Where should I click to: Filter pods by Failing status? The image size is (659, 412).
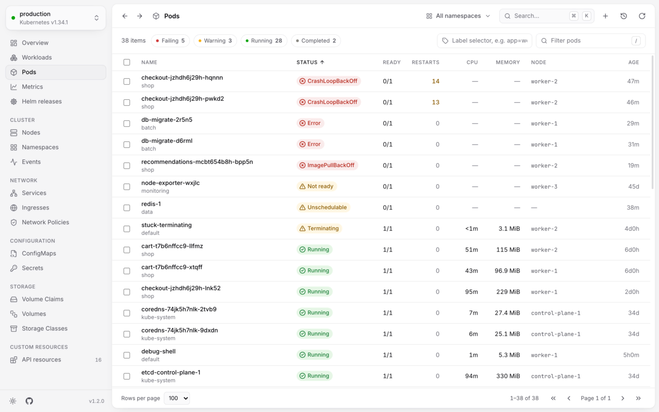170,41
